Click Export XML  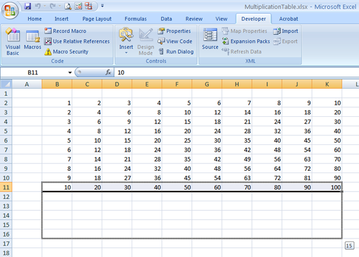click(285, 41)
